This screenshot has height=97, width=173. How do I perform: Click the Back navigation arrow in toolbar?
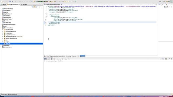point(69,2)
